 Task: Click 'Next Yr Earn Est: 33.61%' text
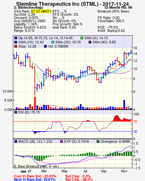(34, 179)
